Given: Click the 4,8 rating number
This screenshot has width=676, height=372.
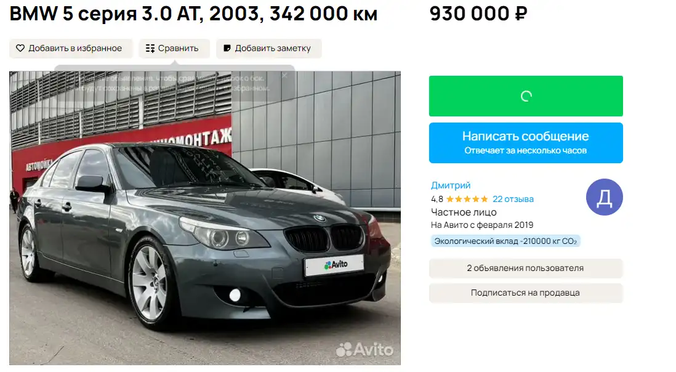Looking at the screenshot, I should coord(437,199).
